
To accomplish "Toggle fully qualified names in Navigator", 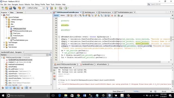I will pos(22,88).
